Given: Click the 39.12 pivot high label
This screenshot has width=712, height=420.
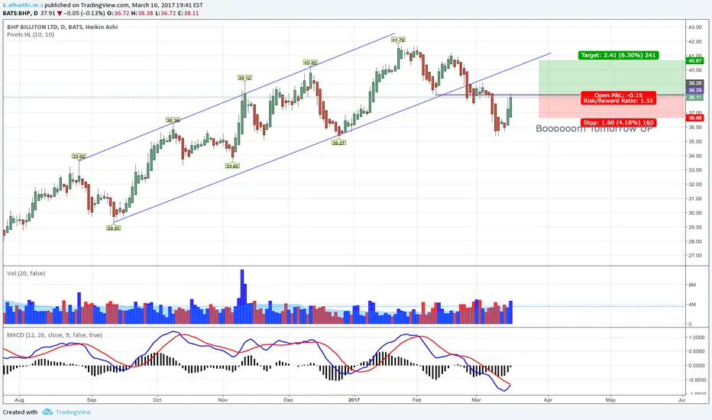Looking at the screenshot, I should (x=244, y=78).
